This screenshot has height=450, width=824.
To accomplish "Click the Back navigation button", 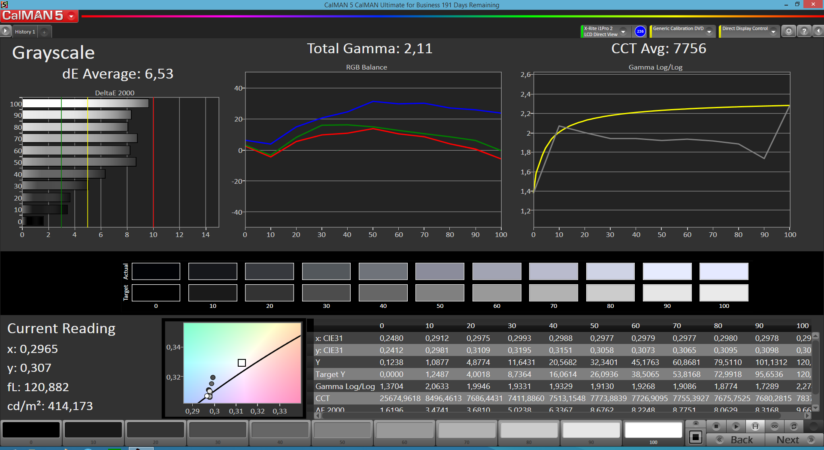I will coord(736,440).
